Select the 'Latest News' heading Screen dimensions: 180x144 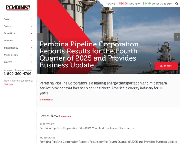(x=50, y=116)
